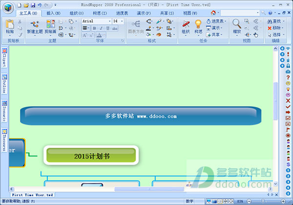Viewport: 293px width, 205px height.
Task: Click the Open folder icon in quick access toolbar
Action: pyautogui.click(x=26, y=5)
